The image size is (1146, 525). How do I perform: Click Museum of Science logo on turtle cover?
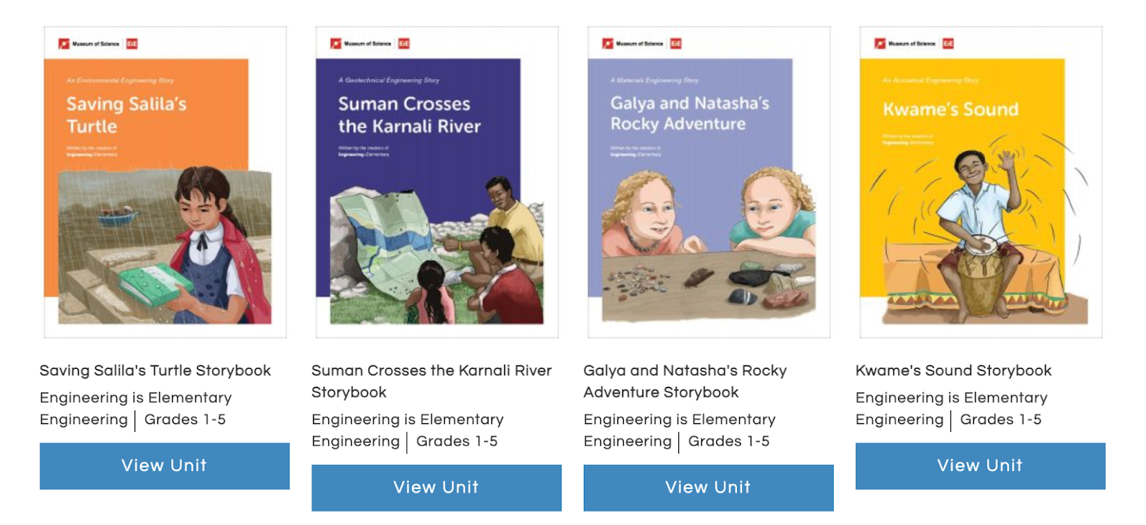[x=90, y=44]
